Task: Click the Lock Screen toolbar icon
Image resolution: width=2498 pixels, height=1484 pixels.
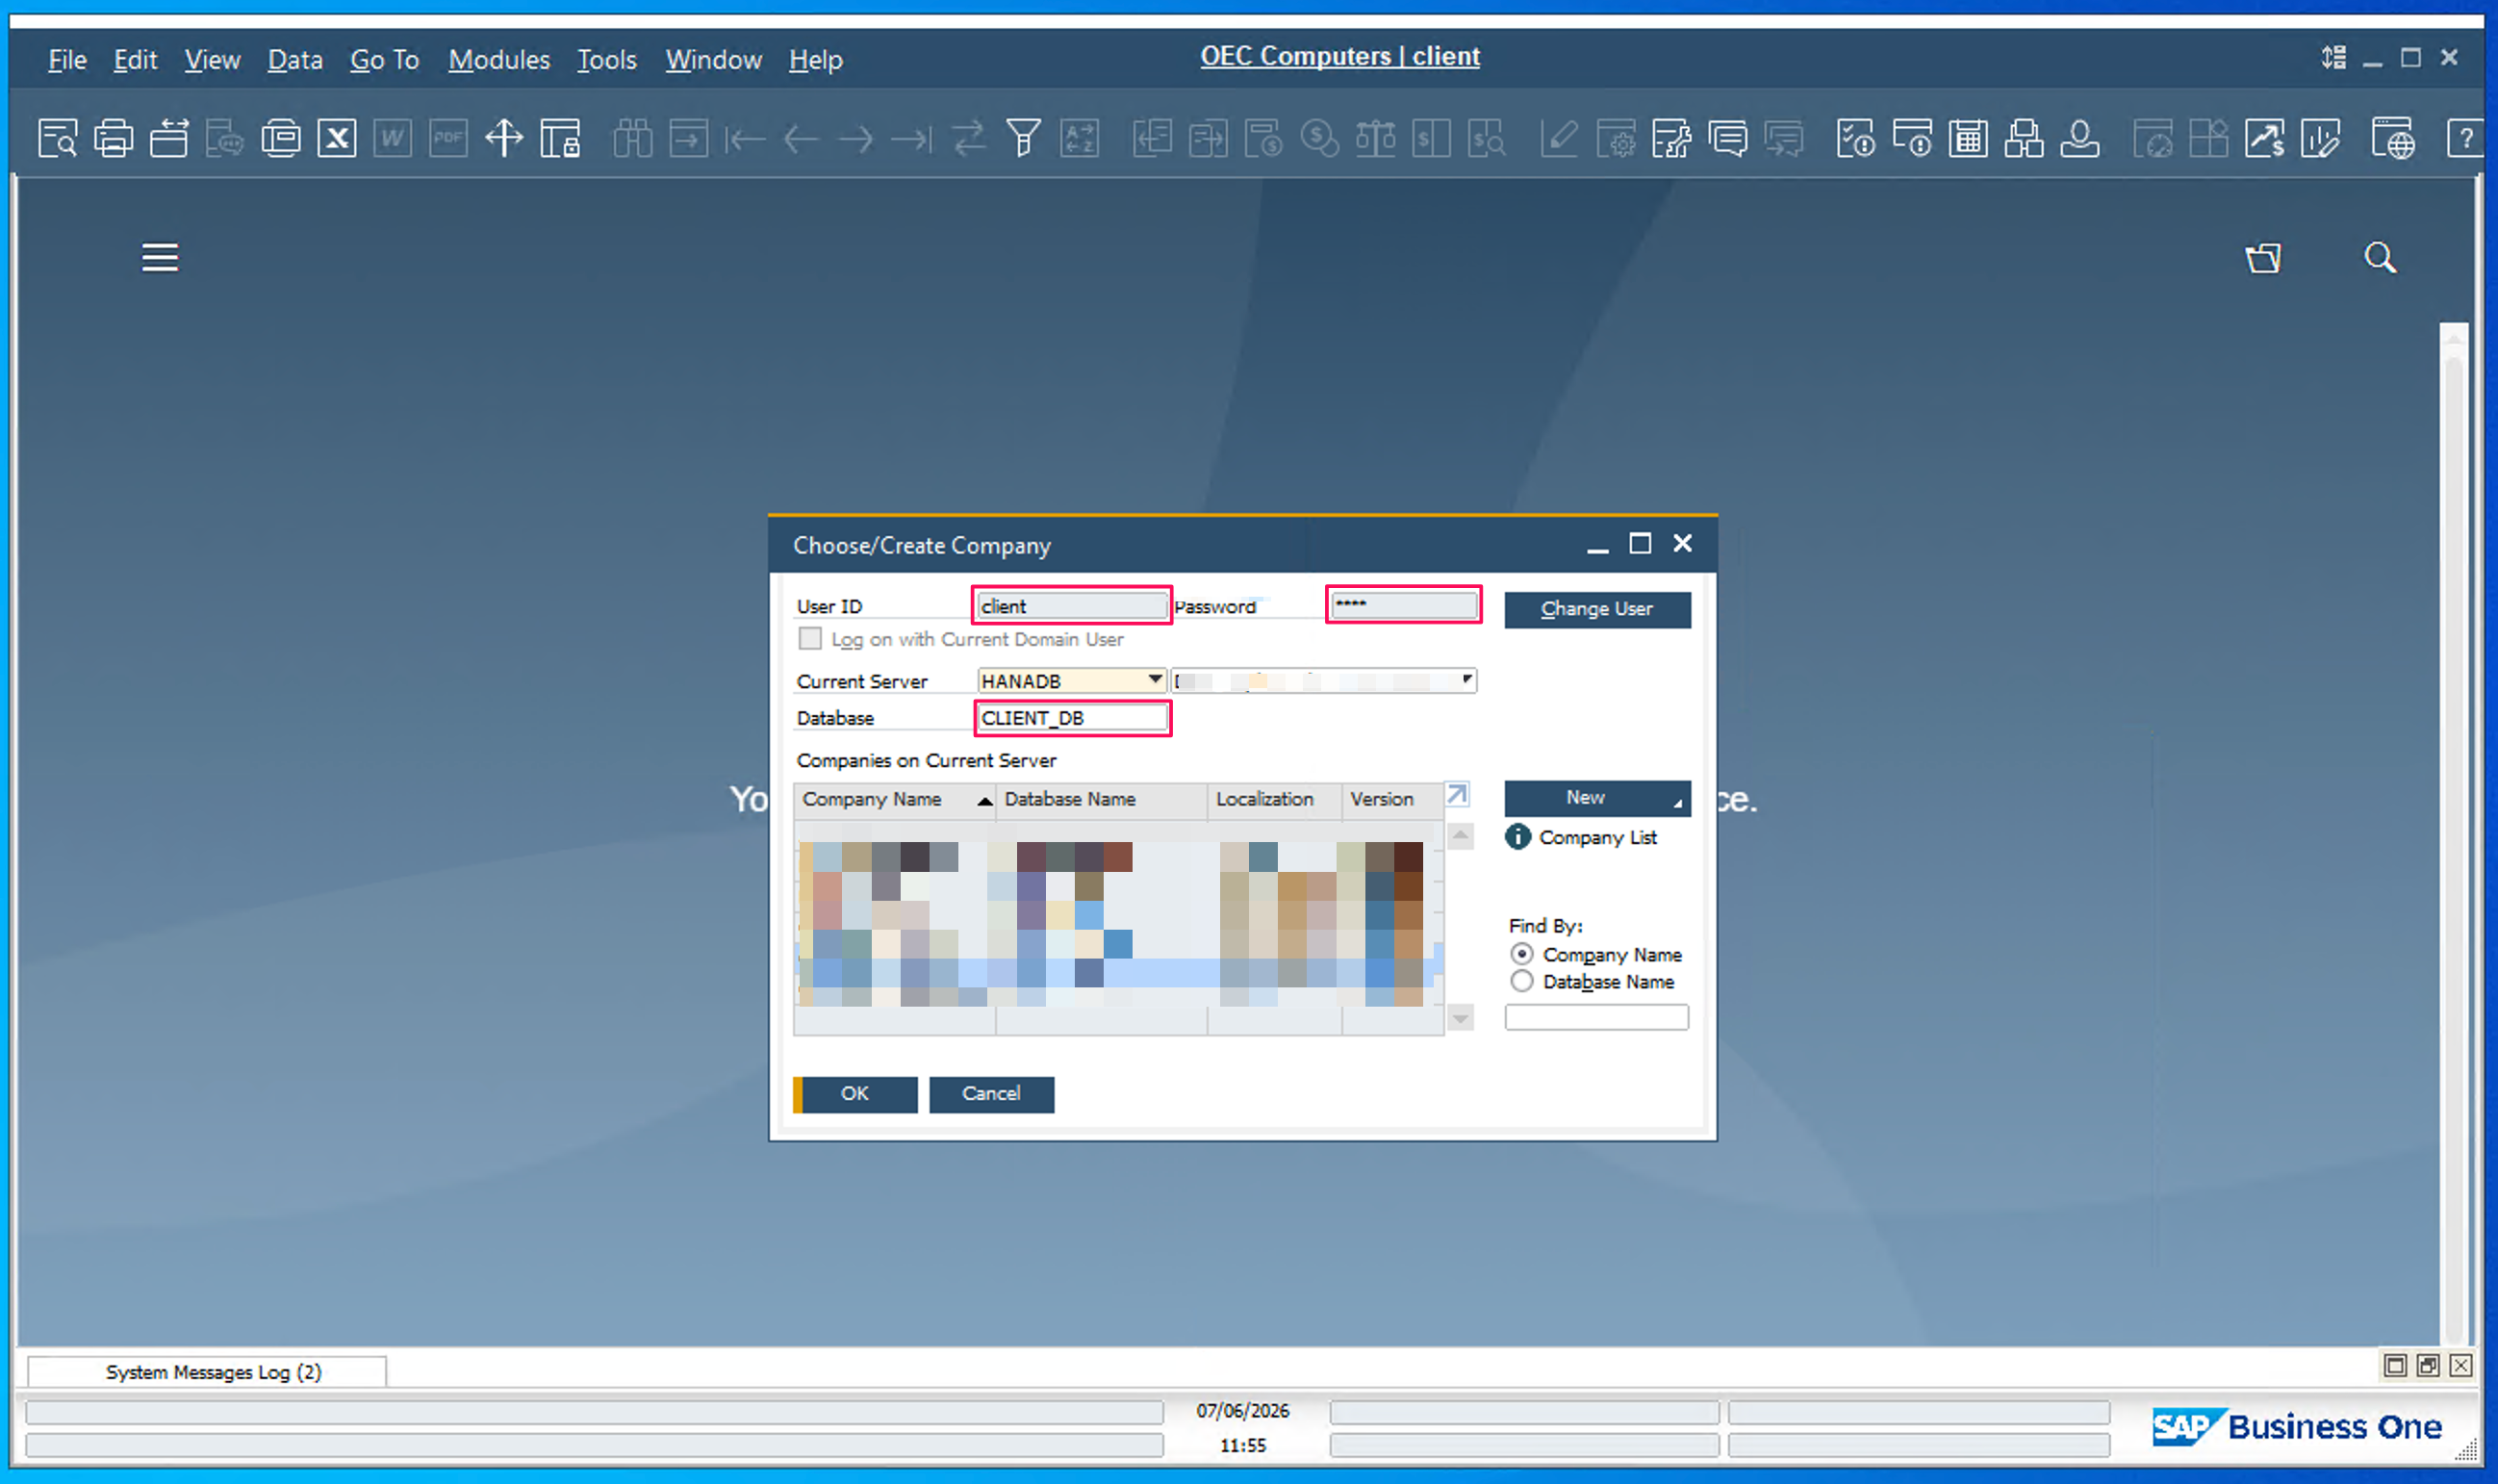Action: pyautogui.click(x=560, y=138)
